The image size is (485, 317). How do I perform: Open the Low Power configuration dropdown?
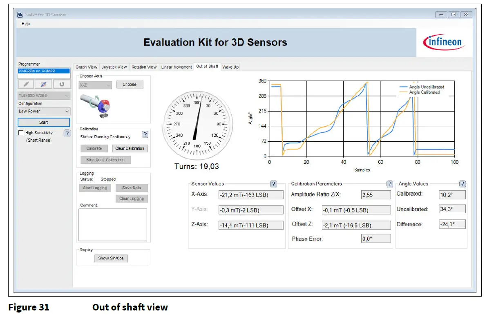click(x=44, y=111)
